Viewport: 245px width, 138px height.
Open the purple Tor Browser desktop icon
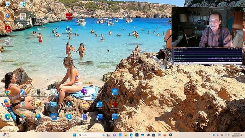point(84,92)
